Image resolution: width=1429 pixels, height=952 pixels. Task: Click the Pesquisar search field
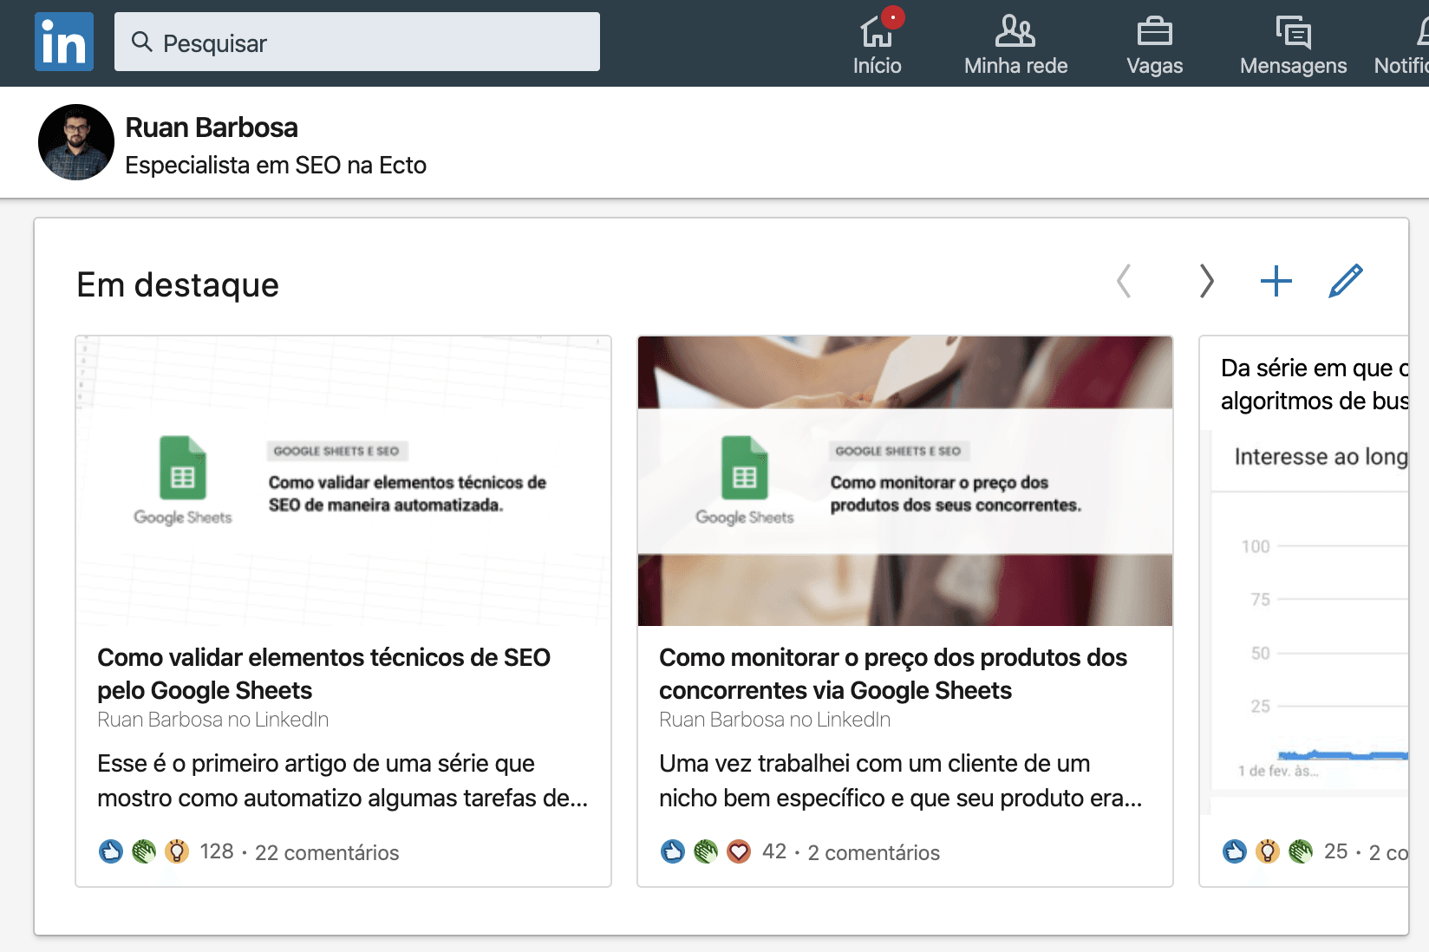click(356, 42)
